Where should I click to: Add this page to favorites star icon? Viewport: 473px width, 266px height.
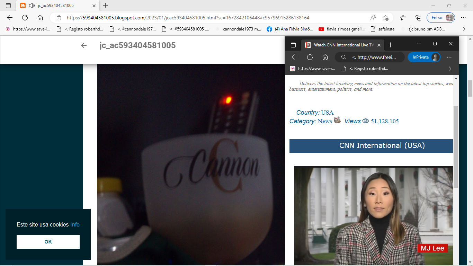(x=385, y=18)
